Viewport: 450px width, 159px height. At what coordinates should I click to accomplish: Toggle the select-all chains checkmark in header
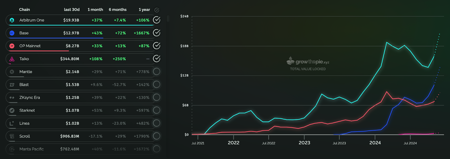click(x=157, y=10)
